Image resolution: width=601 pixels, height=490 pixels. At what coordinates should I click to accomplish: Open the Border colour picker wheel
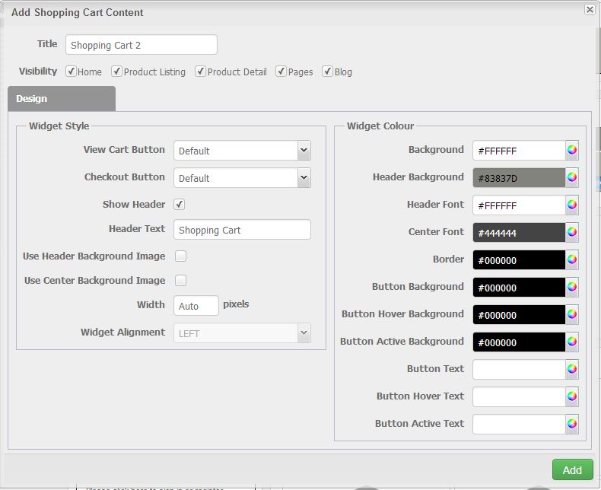pos(572,259)
